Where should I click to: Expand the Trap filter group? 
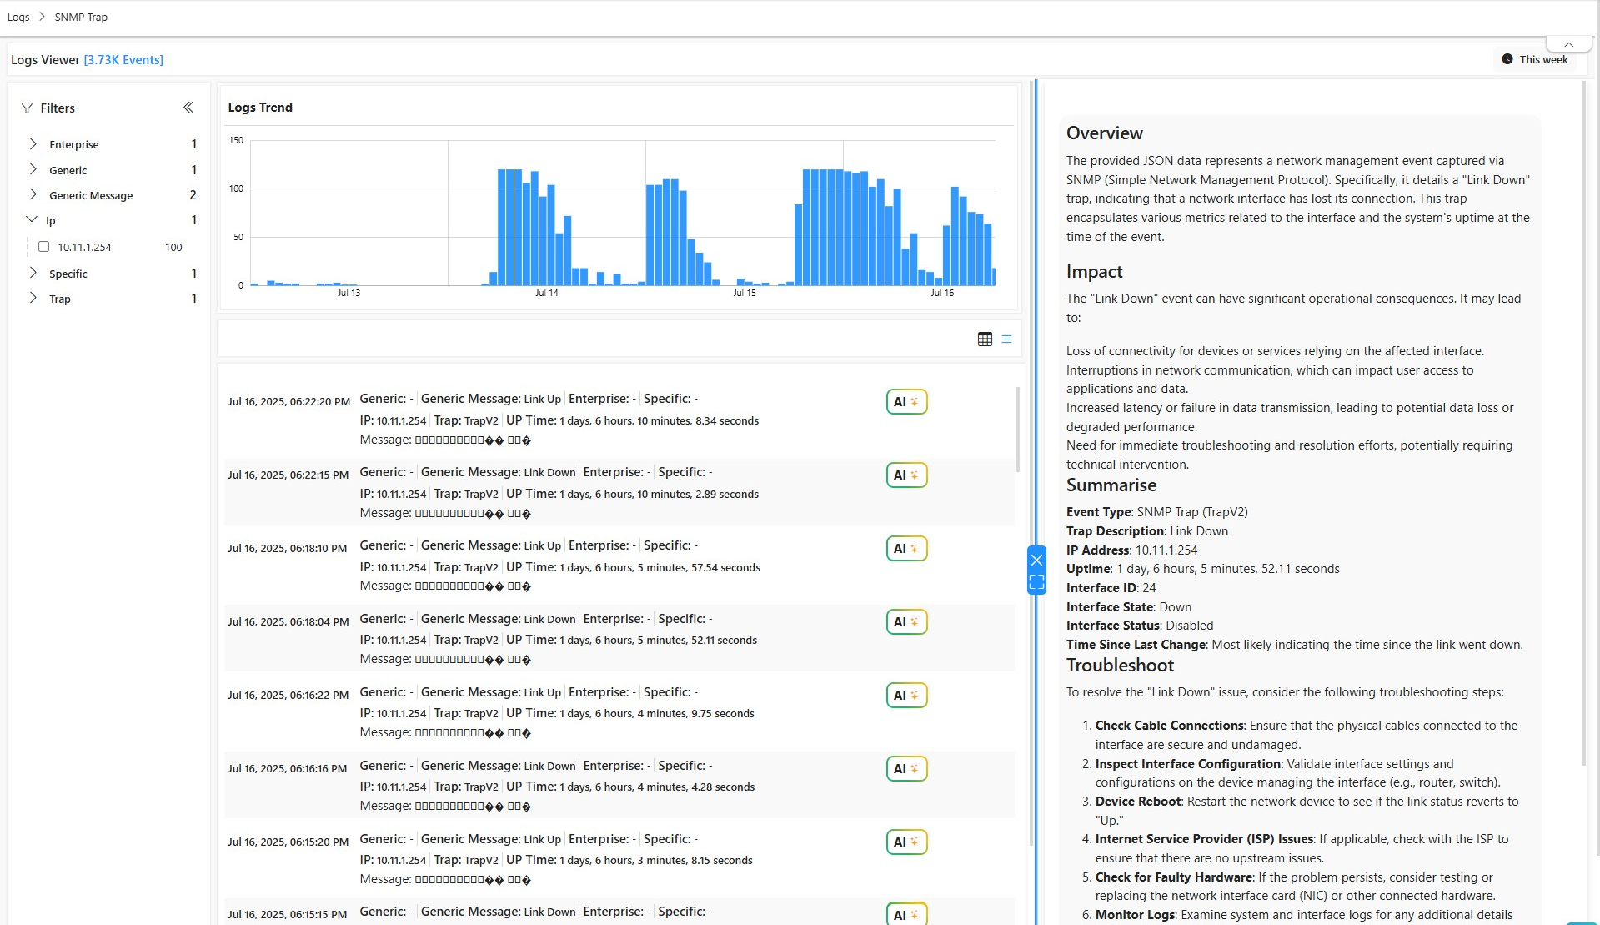pos(33,298)
